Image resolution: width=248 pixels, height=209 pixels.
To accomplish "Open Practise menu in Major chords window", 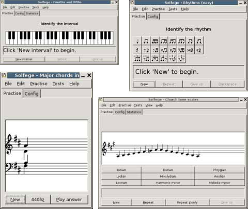I will [x=39, y=84].
